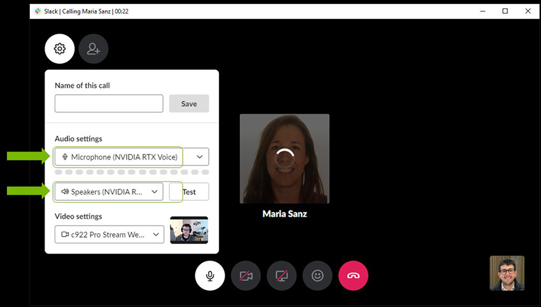The width and height of the screenshot is (541, 307).
Task: Click Maria Sanz's video tile
Action: [x=285, y=159]
